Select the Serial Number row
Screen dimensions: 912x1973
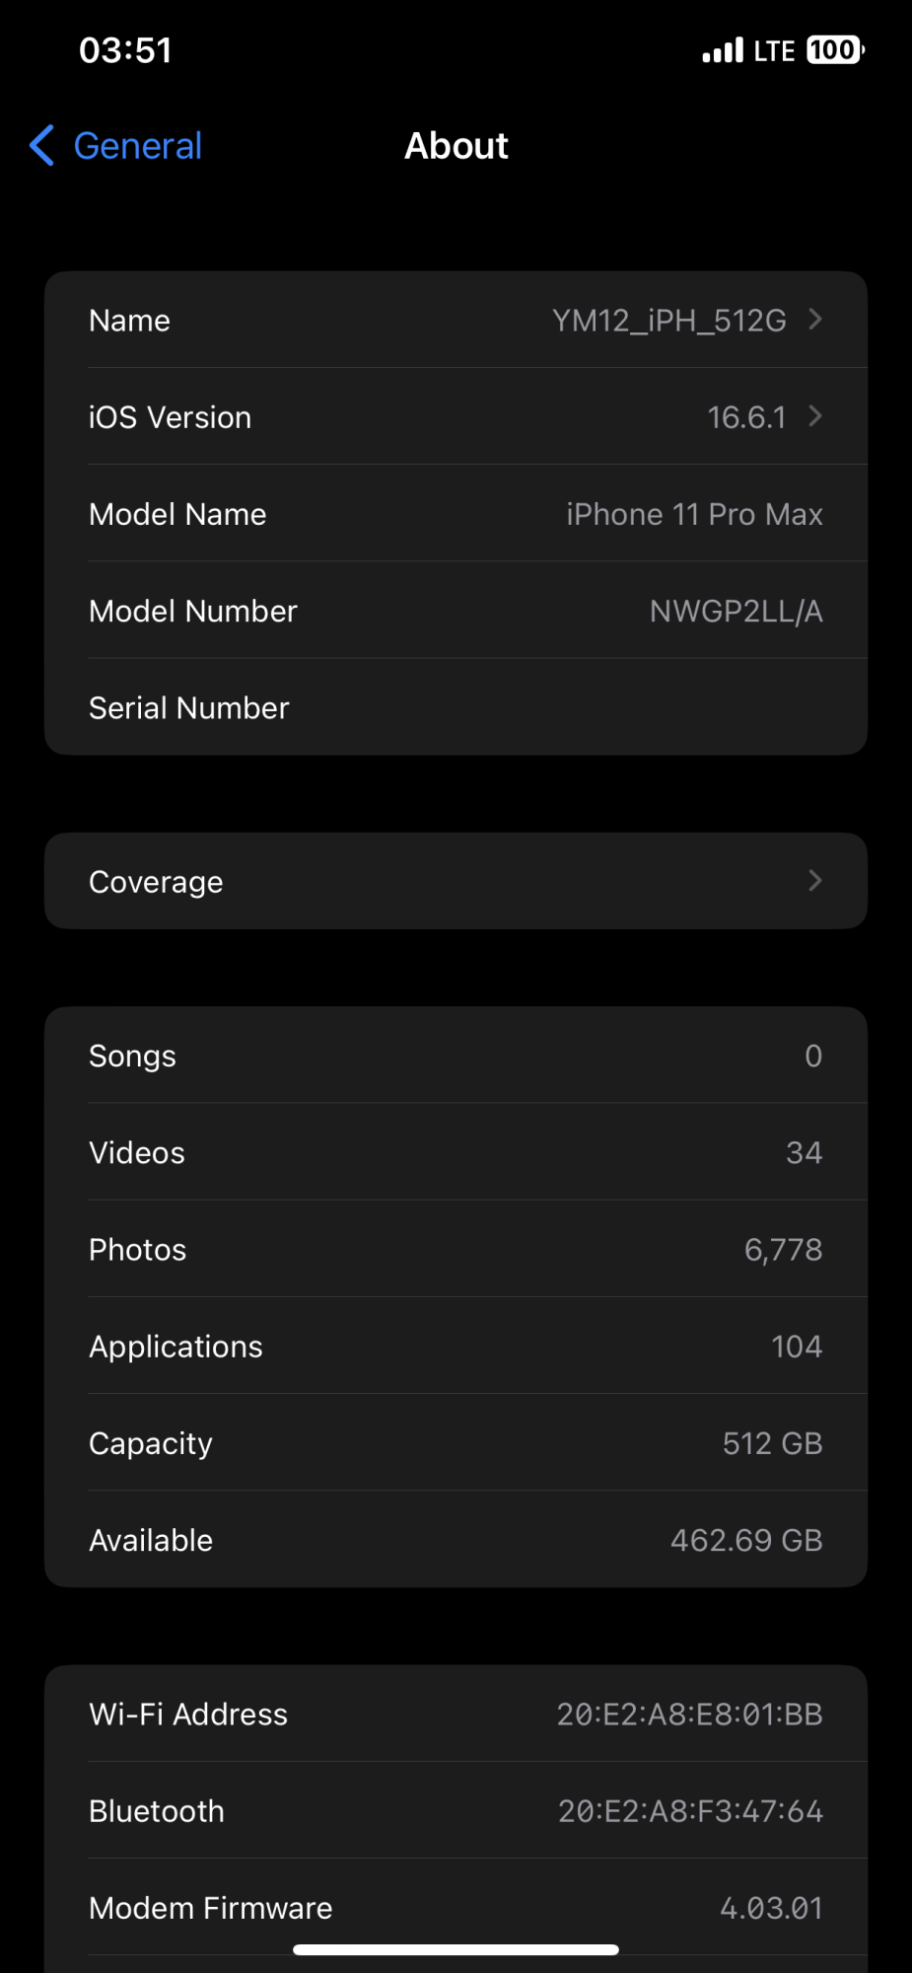(x=456, y=707)
